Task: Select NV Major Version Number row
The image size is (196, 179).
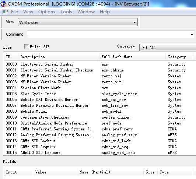Action: tap(99, 76)
